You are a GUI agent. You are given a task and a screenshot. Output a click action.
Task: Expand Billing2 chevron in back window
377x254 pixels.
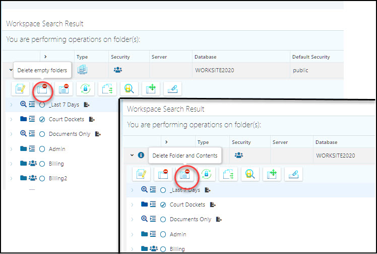pos(11,179)
